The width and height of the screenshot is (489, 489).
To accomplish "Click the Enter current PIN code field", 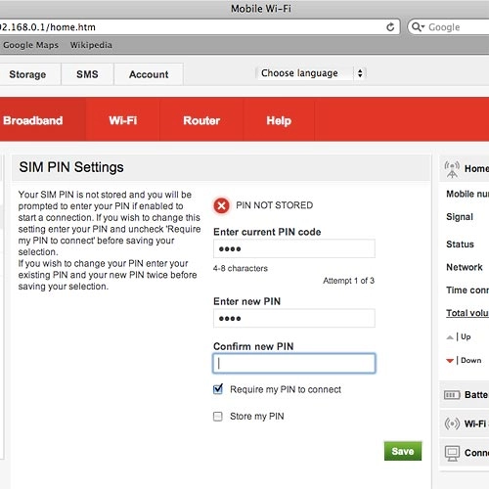I will click(294, 248).
